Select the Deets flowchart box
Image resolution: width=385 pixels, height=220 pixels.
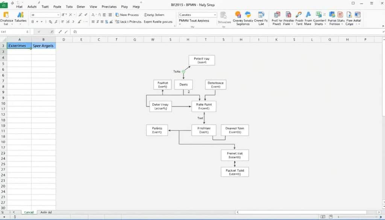pyautogui.click(x=183, y=85)
